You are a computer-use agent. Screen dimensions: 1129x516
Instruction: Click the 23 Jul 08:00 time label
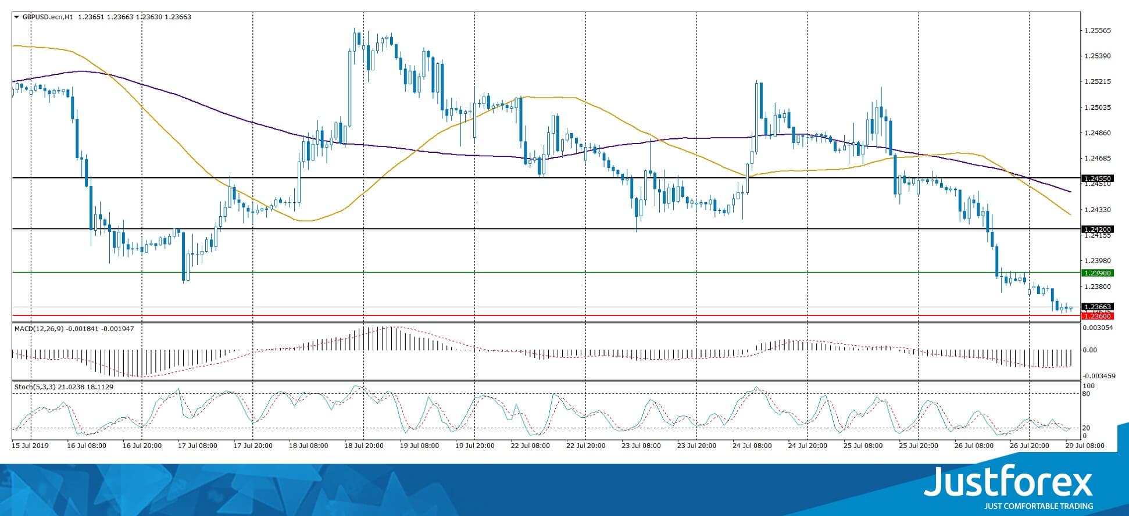[641, 446]
